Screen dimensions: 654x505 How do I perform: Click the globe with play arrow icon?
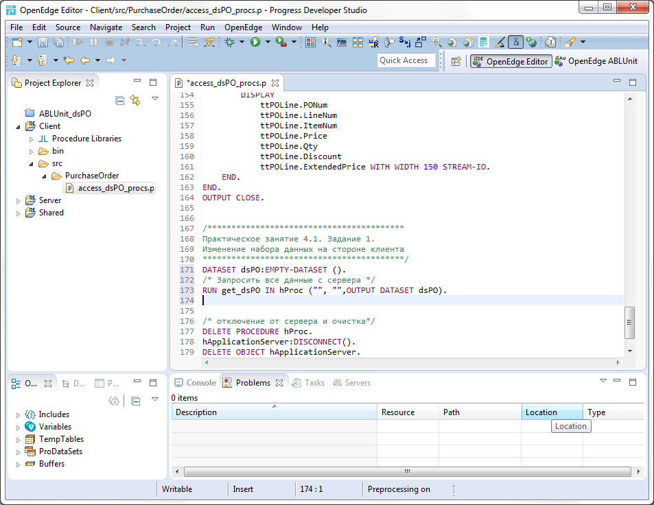(x=531, y=42)
